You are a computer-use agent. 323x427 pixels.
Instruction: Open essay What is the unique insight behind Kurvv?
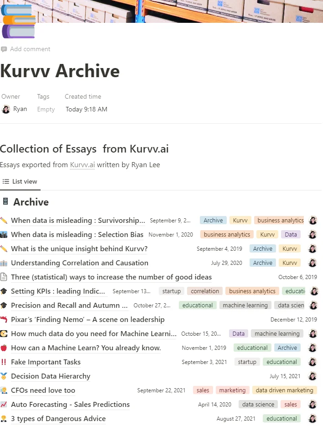[79, 249]
